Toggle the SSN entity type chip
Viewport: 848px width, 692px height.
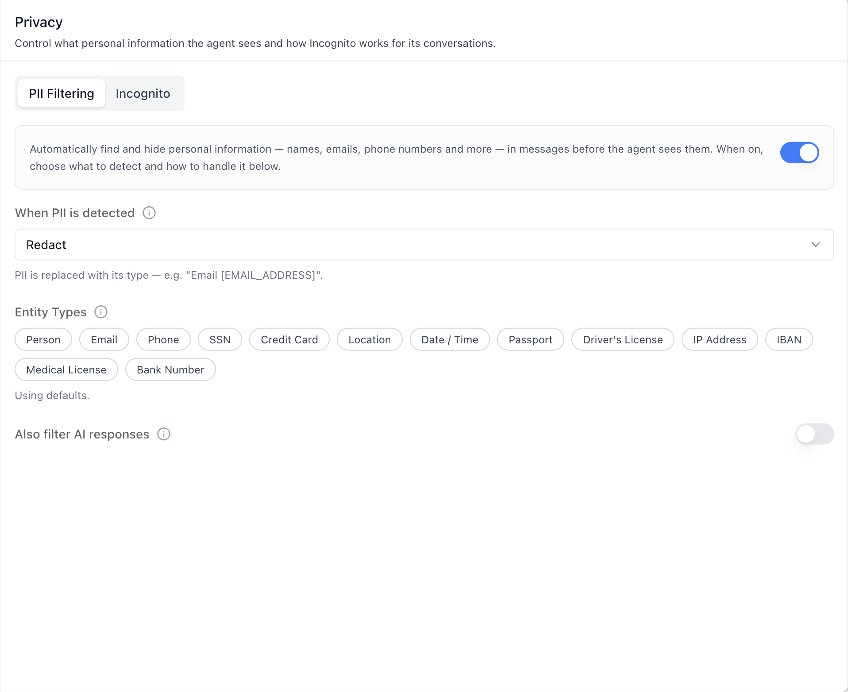pos(220,339)
